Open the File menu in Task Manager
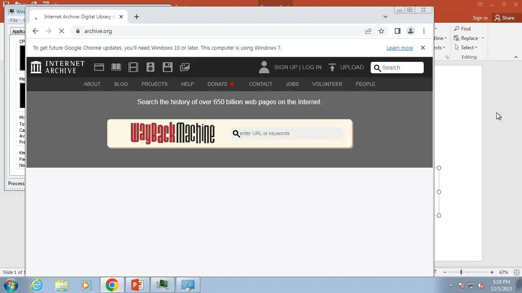The image size is (522, 293). pyautogui.click(x=14, y=20)
